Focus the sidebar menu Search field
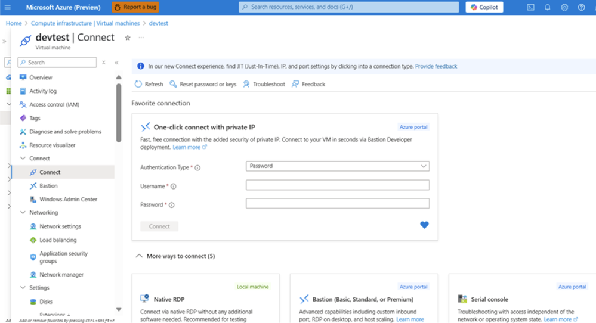 57,62
